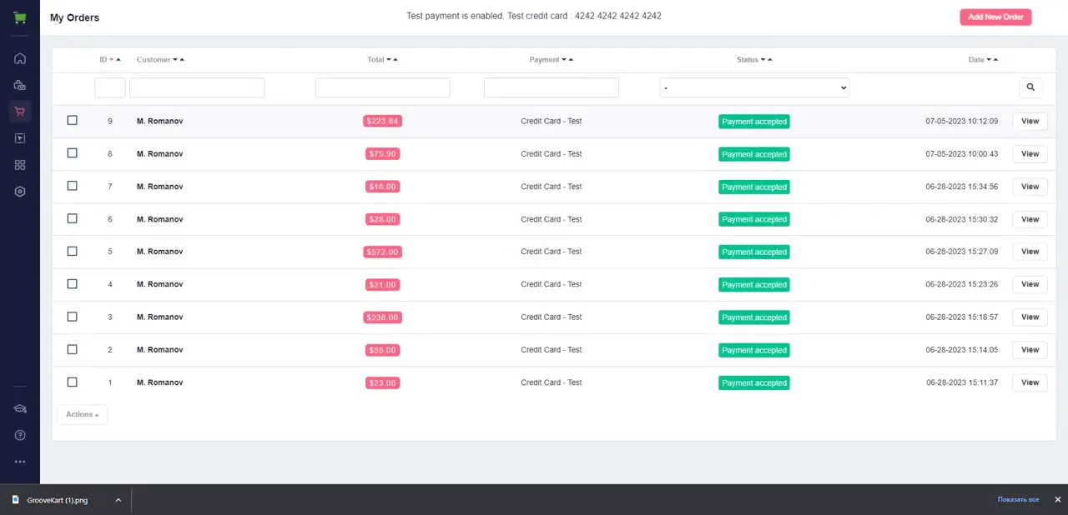Check the box for order 5
The image size is (1068, 515).
coord(72,251)
